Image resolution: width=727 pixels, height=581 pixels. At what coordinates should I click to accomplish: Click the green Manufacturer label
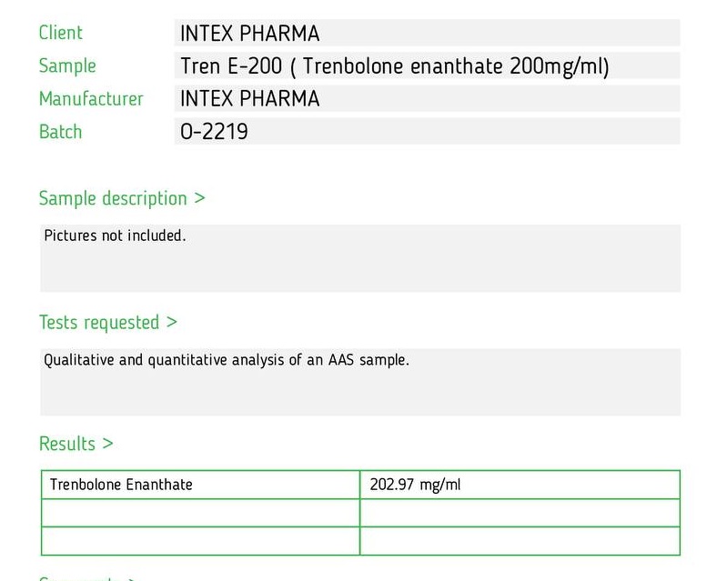tap(91, 99)
